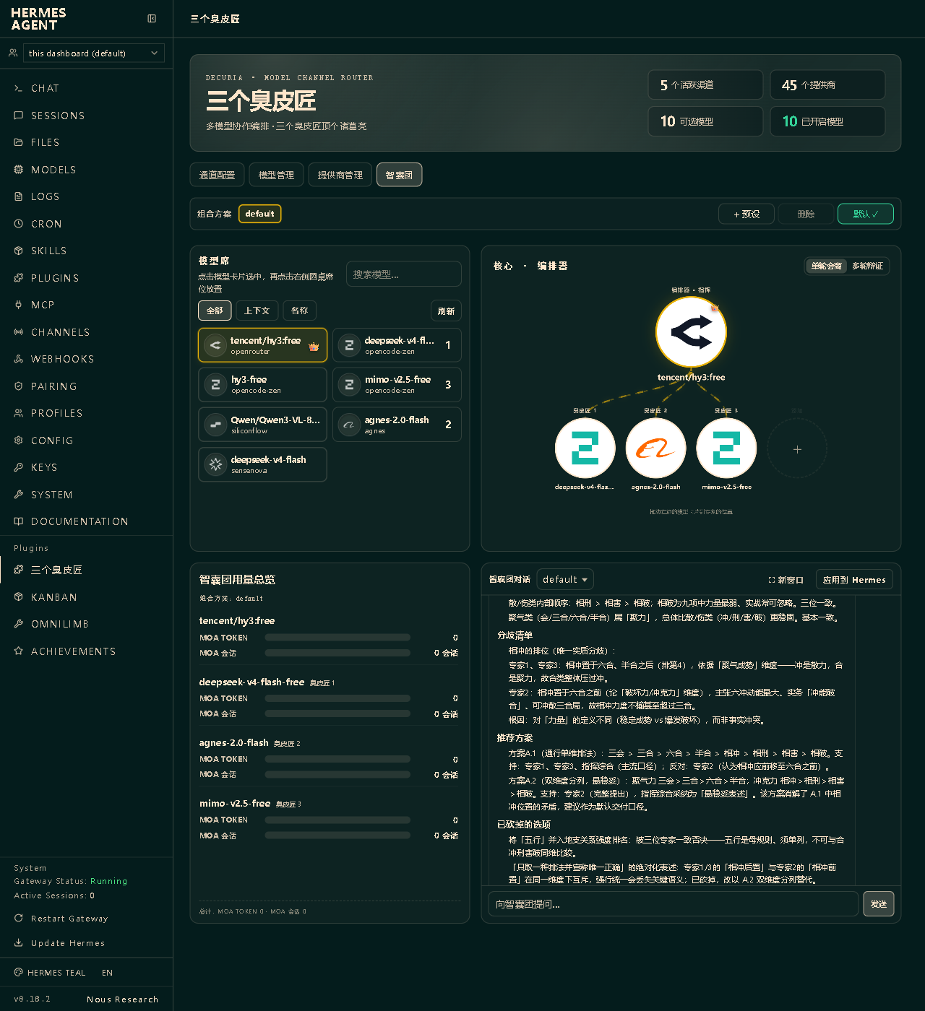
Task: Open Chat via its terminal icon
Action: point(19,88)
